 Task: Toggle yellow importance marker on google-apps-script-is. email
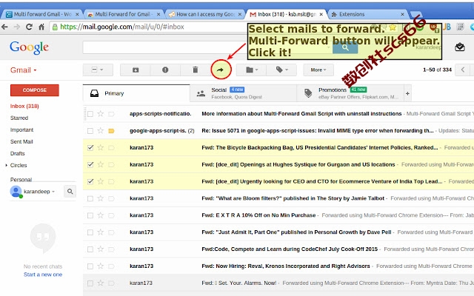111,131
